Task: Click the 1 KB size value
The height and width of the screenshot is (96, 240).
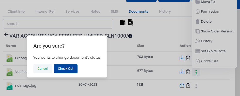Action: [x=140, y=84]
